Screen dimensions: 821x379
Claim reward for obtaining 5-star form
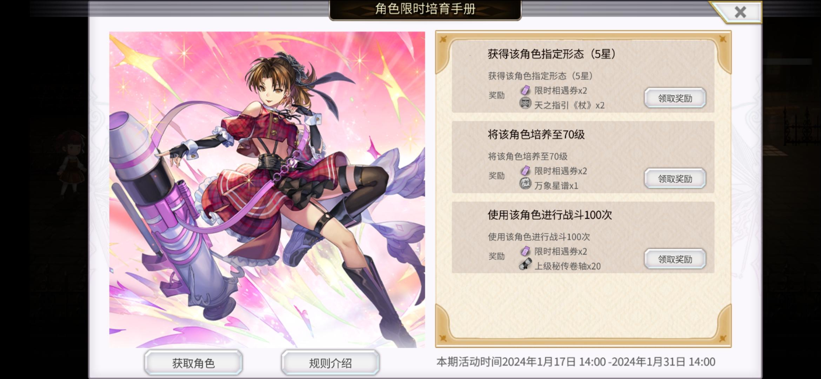click(x=675, y=98)
